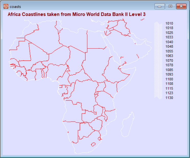
Task: Minimize the coasts window
Action: click(x=160, y=6)
